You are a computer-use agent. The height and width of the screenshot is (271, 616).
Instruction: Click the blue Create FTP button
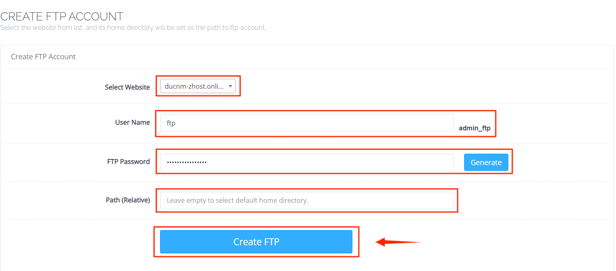(256, 242)
